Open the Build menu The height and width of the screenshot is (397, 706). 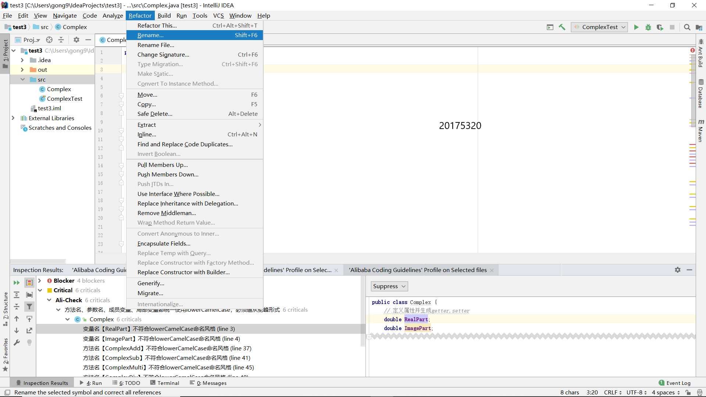click(x=164, y=15)
